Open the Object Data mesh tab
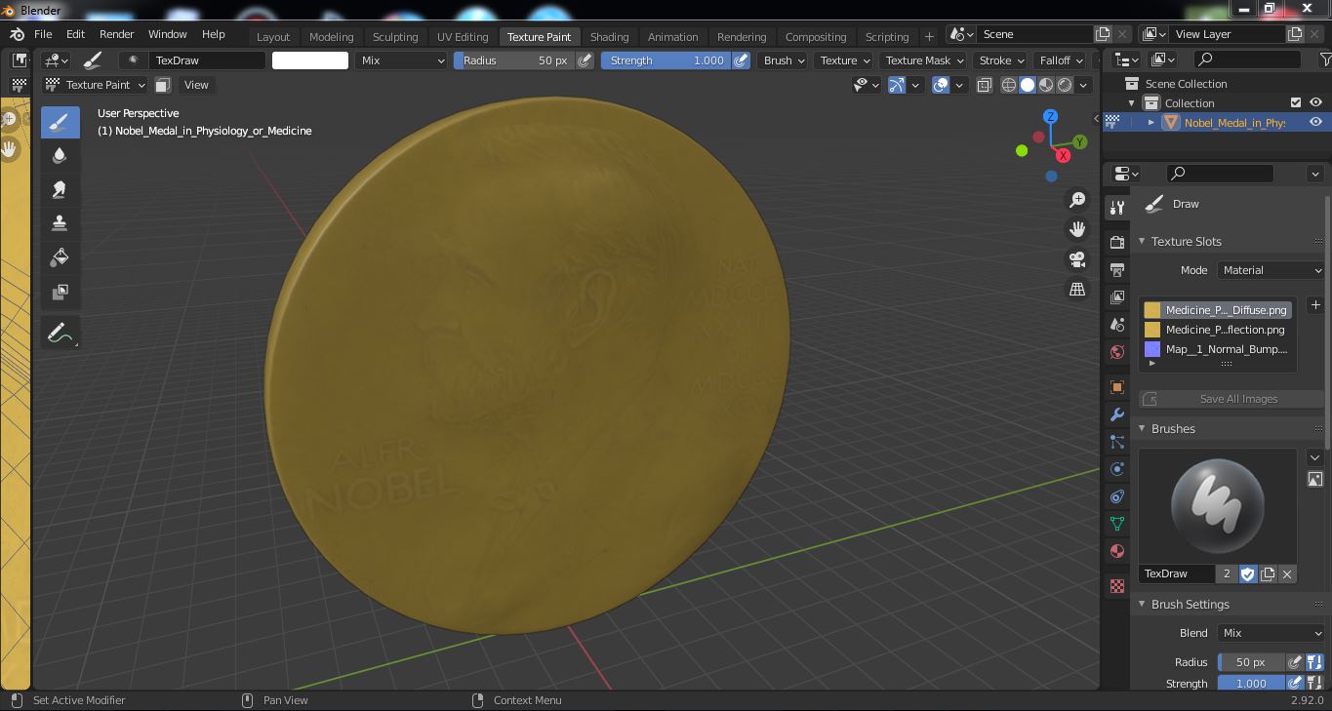 pyautogui.click(x=1117, y=524)
